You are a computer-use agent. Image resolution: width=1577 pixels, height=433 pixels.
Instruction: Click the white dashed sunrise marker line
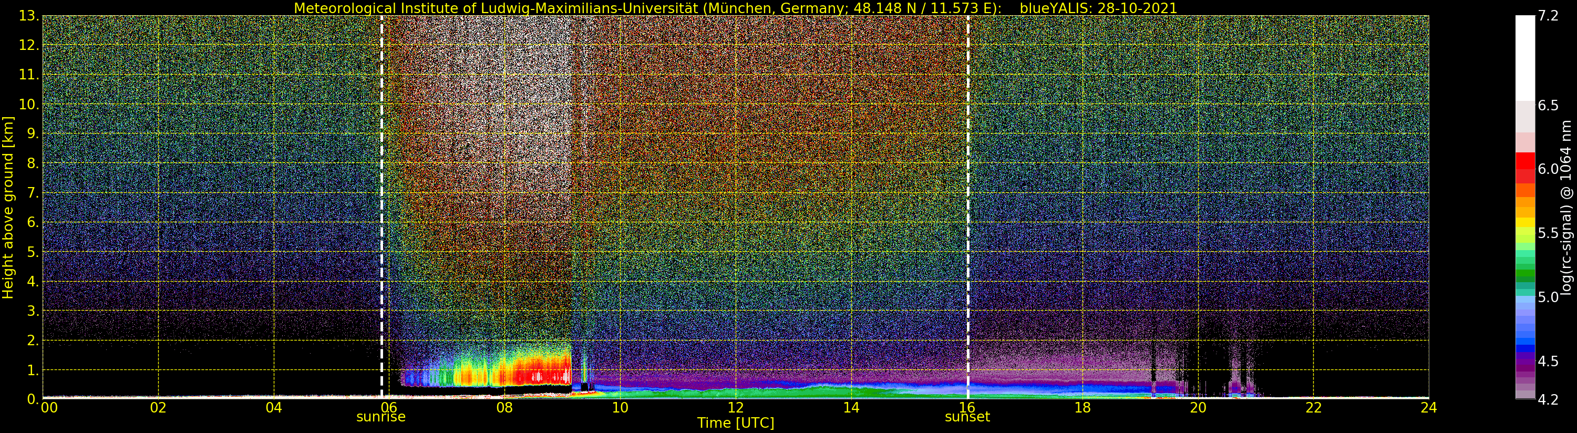pos(382,207)
